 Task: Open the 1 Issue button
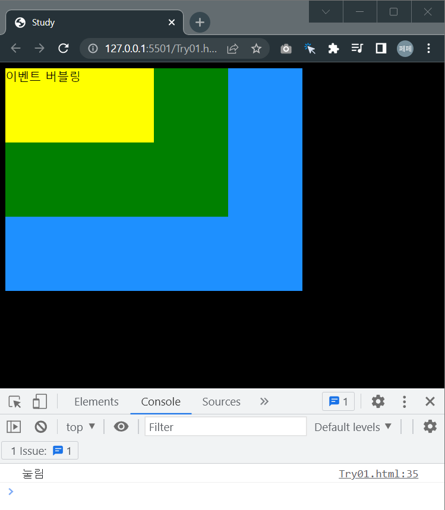pos(40,451)
